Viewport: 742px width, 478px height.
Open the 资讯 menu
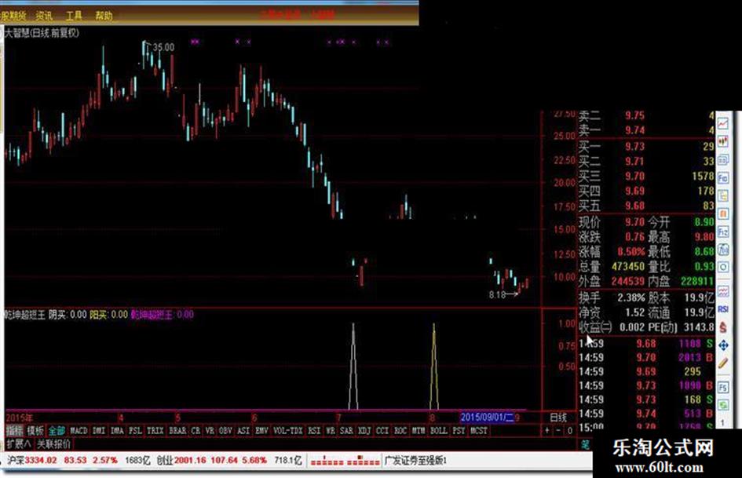coord(44,16)
